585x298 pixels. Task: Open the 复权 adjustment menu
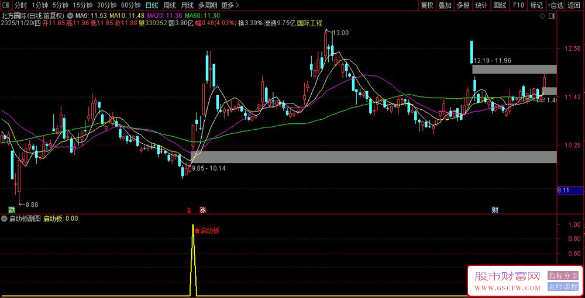[x=427, y=5]
